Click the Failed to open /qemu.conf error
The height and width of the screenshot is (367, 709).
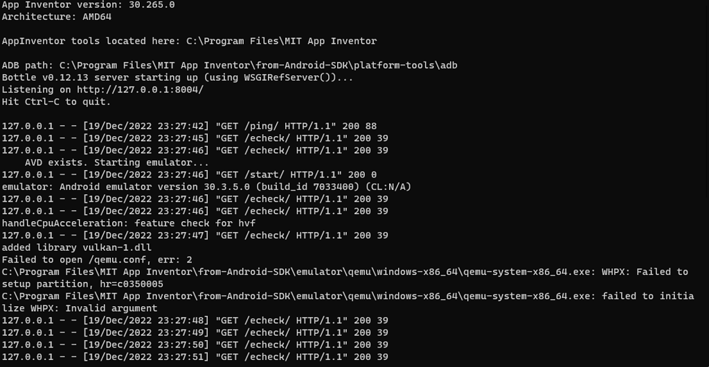tap(97, 261)
